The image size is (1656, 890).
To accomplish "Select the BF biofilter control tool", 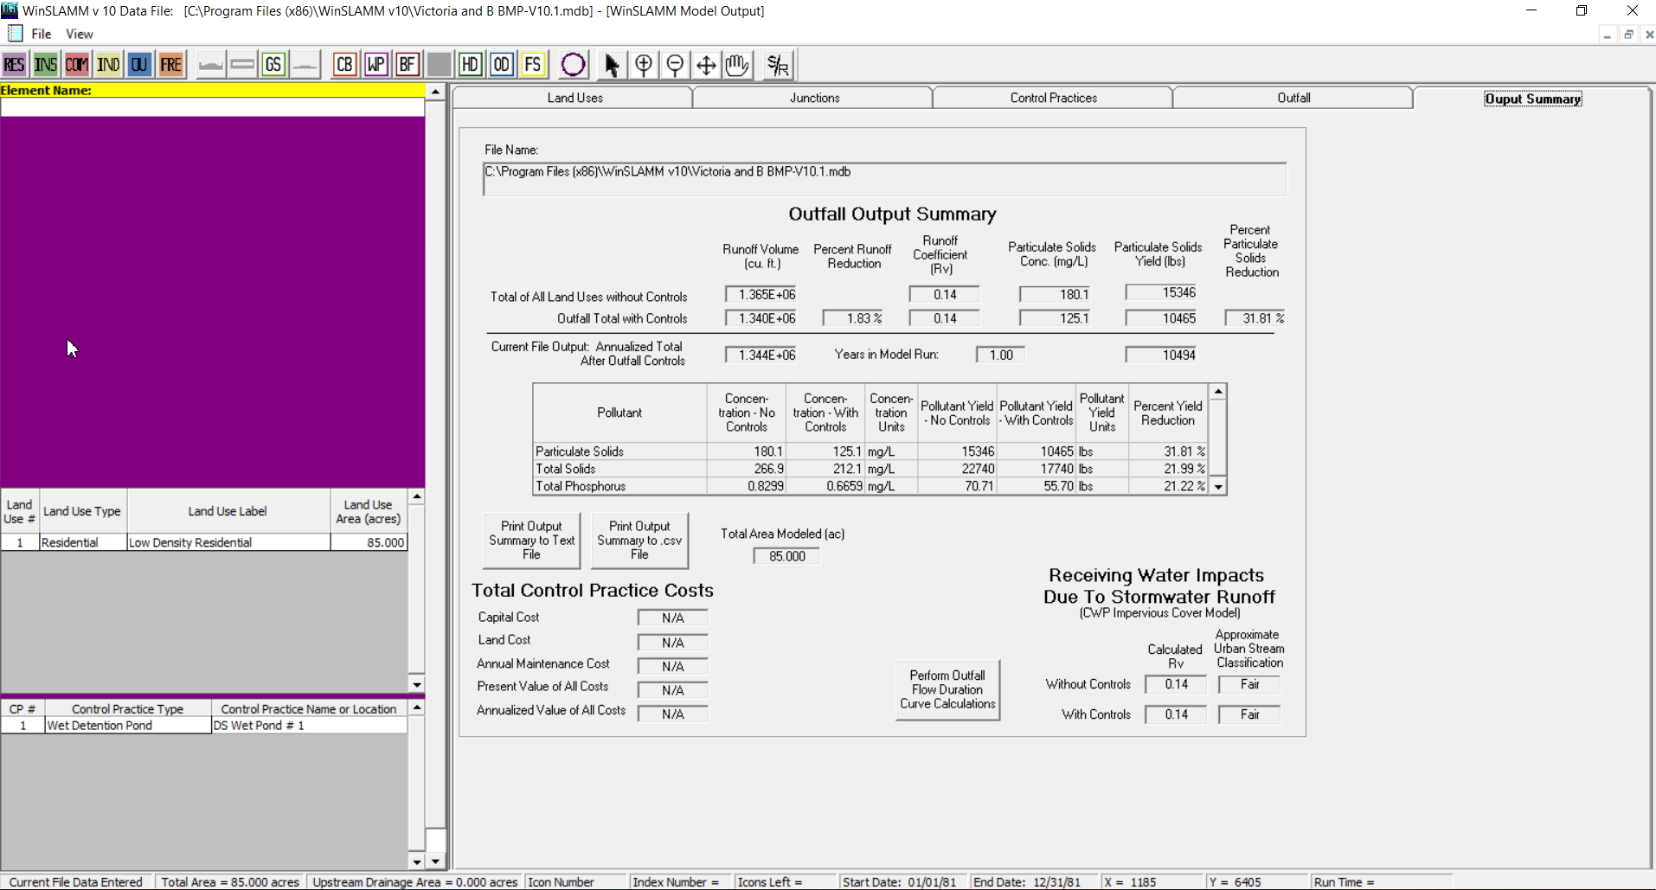I will pyautogui.click(x=407, y=64).
